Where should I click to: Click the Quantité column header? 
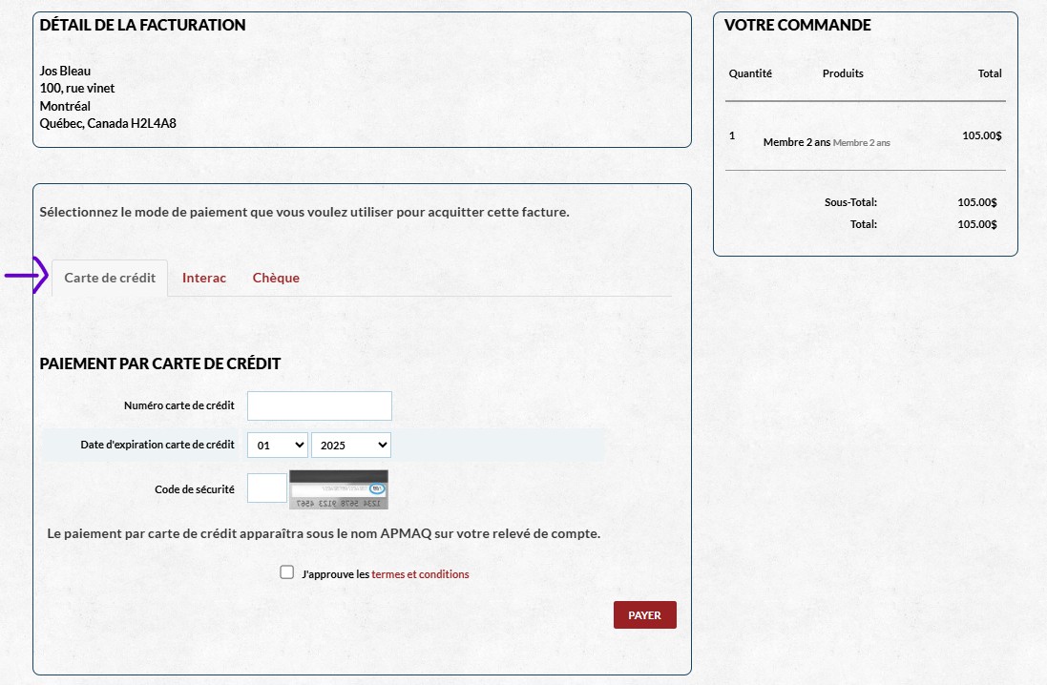click(750, 73)
